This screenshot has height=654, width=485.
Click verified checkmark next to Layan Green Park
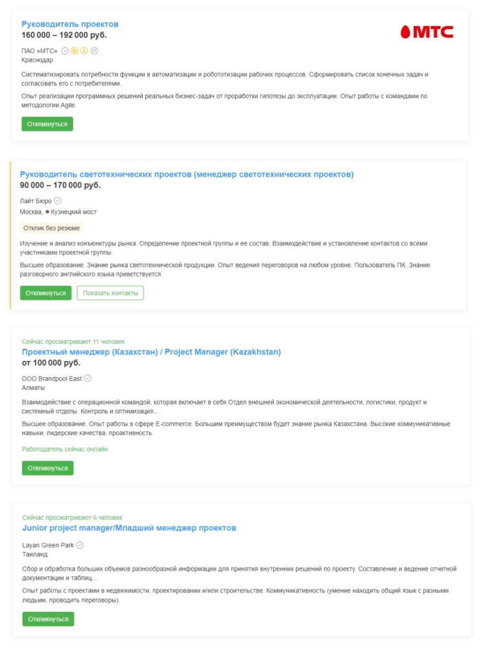(80, 545)
